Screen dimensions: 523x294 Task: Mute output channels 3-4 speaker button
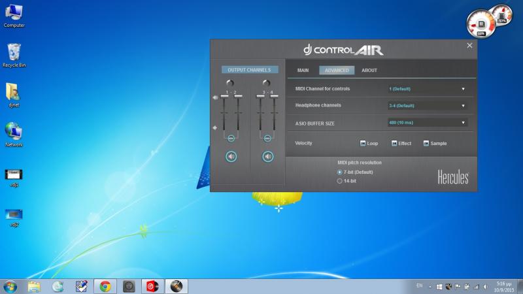click(267, 156)
